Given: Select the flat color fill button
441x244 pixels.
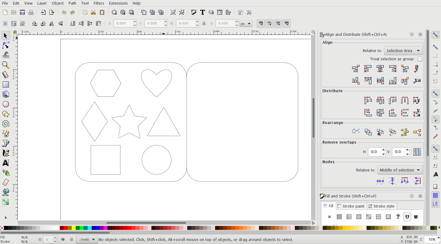Looking at the screenshot, I should 339,217.
